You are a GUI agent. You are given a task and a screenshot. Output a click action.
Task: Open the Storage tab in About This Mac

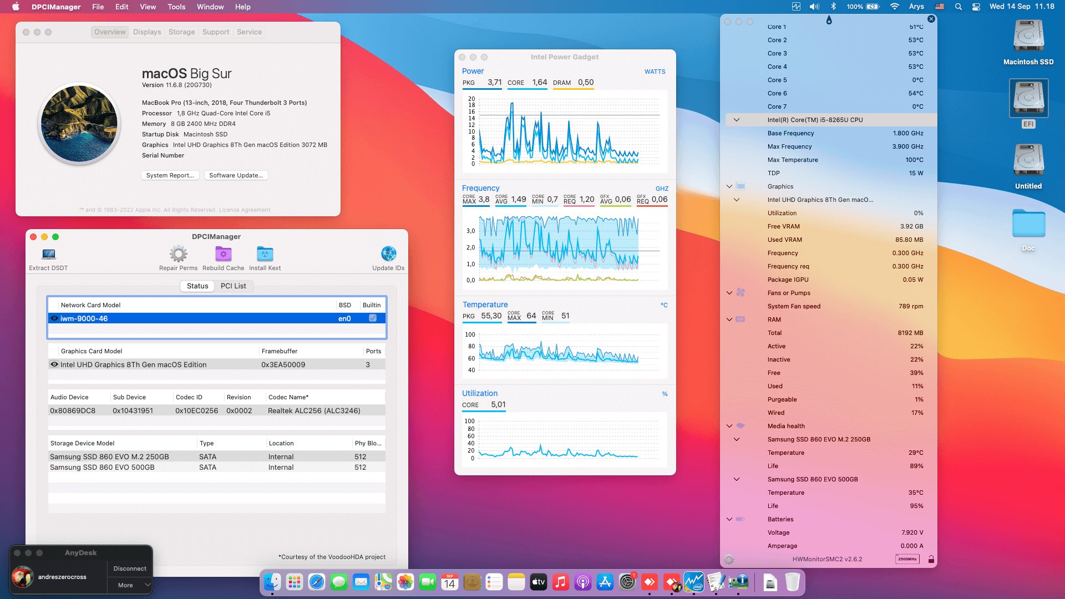tap(182, 32)
